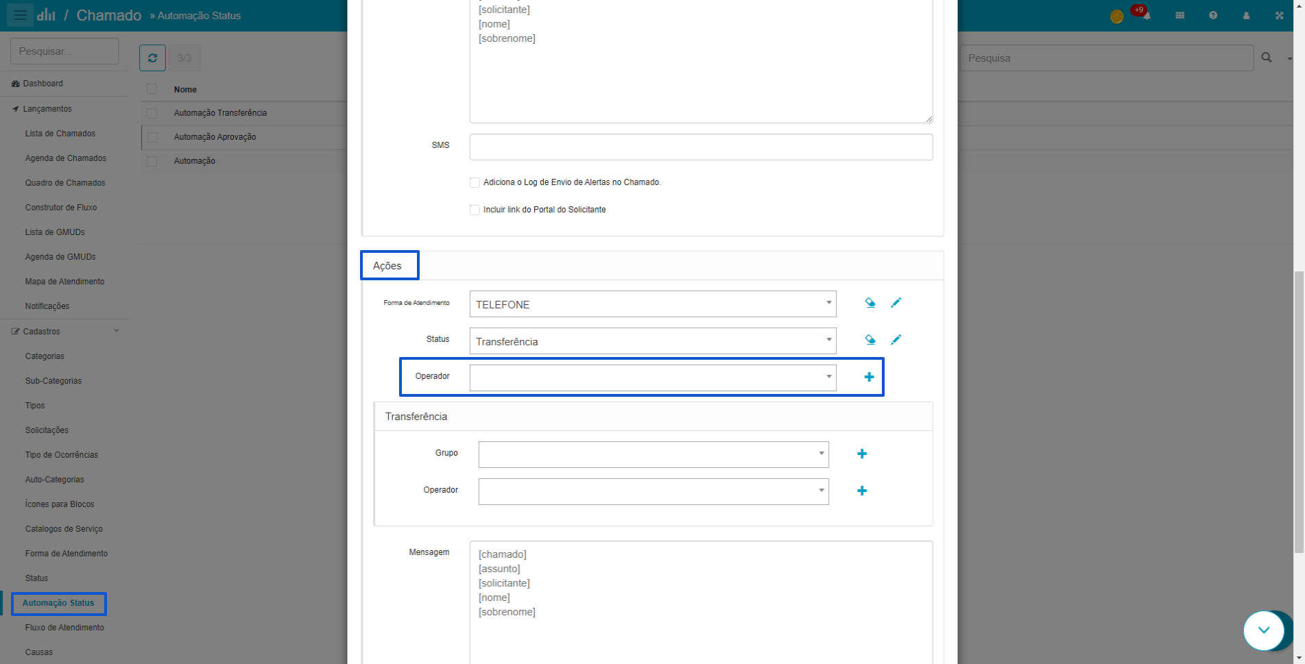
Task: Clear Forma de Atendimento with eraser icon
Action: click(870, 303)
